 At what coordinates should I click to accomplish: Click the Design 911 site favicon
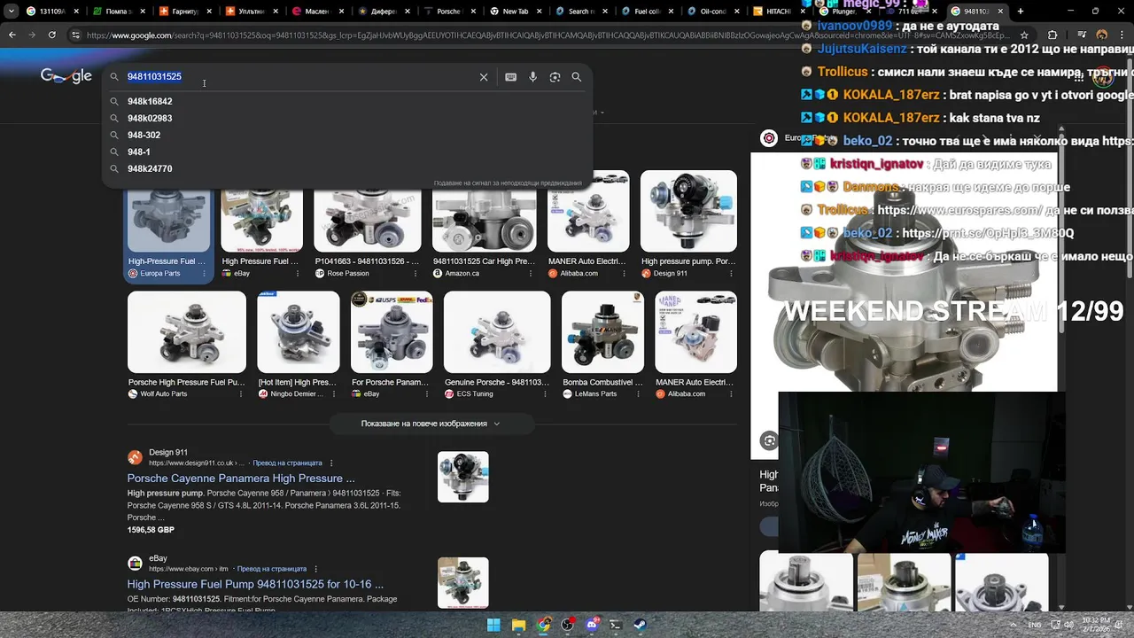click(x=135, y=457)
